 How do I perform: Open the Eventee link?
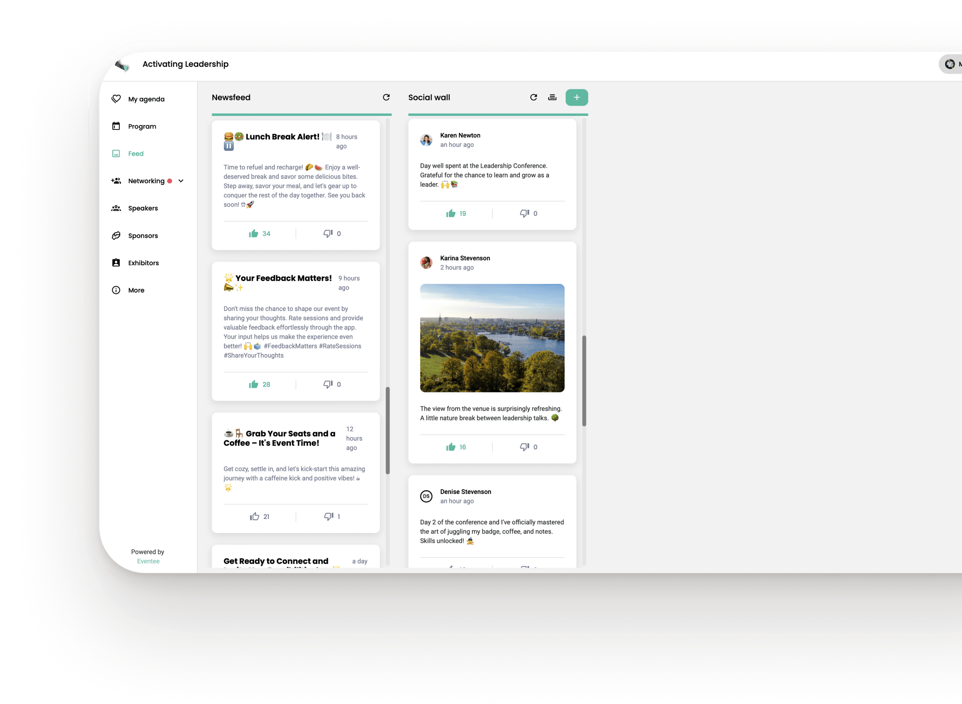tap(148, 561)
